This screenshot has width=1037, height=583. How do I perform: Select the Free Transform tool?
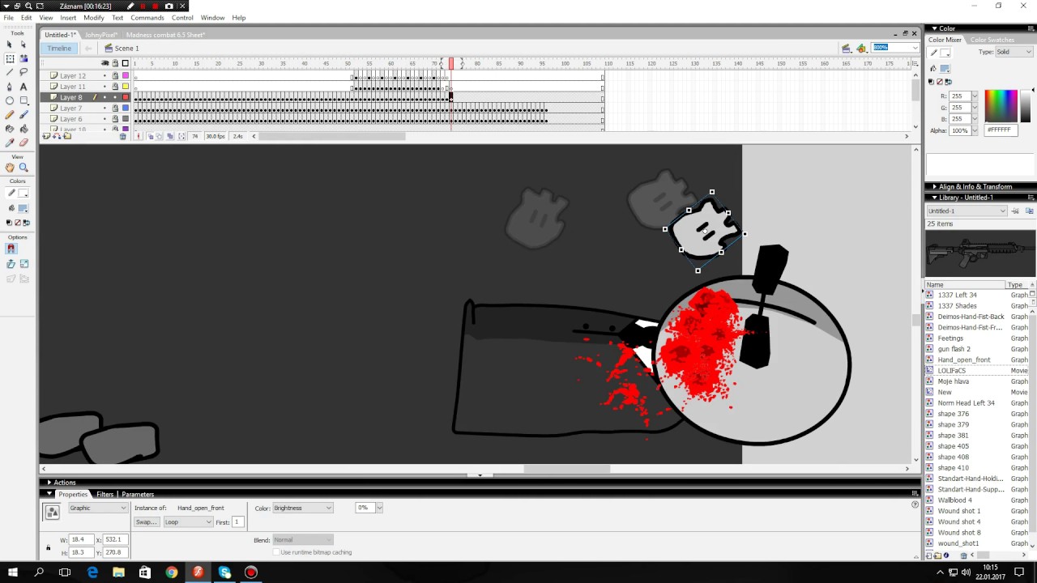(10, 58)
